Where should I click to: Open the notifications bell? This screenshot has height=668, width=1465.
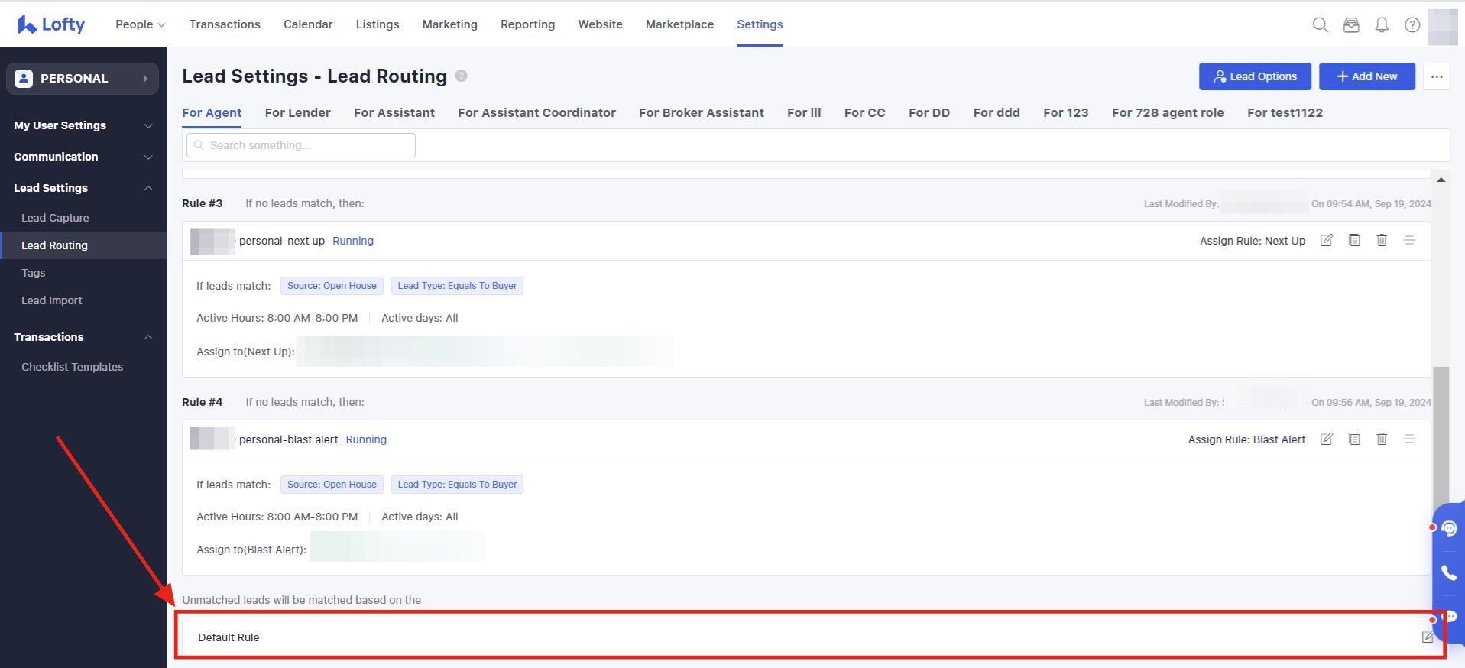pos(1382,24)
